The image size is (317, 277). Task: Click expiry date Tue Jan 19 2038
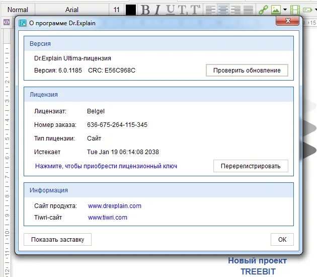pos(123,152)
